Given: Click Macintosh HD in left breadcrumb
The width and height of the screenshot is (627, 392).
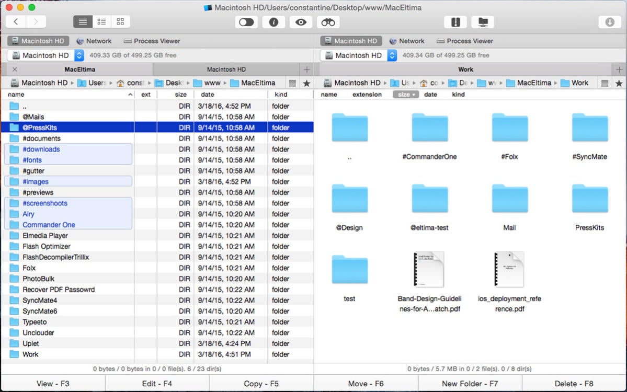Looking at the screenshot, I should tap(39, 83).
